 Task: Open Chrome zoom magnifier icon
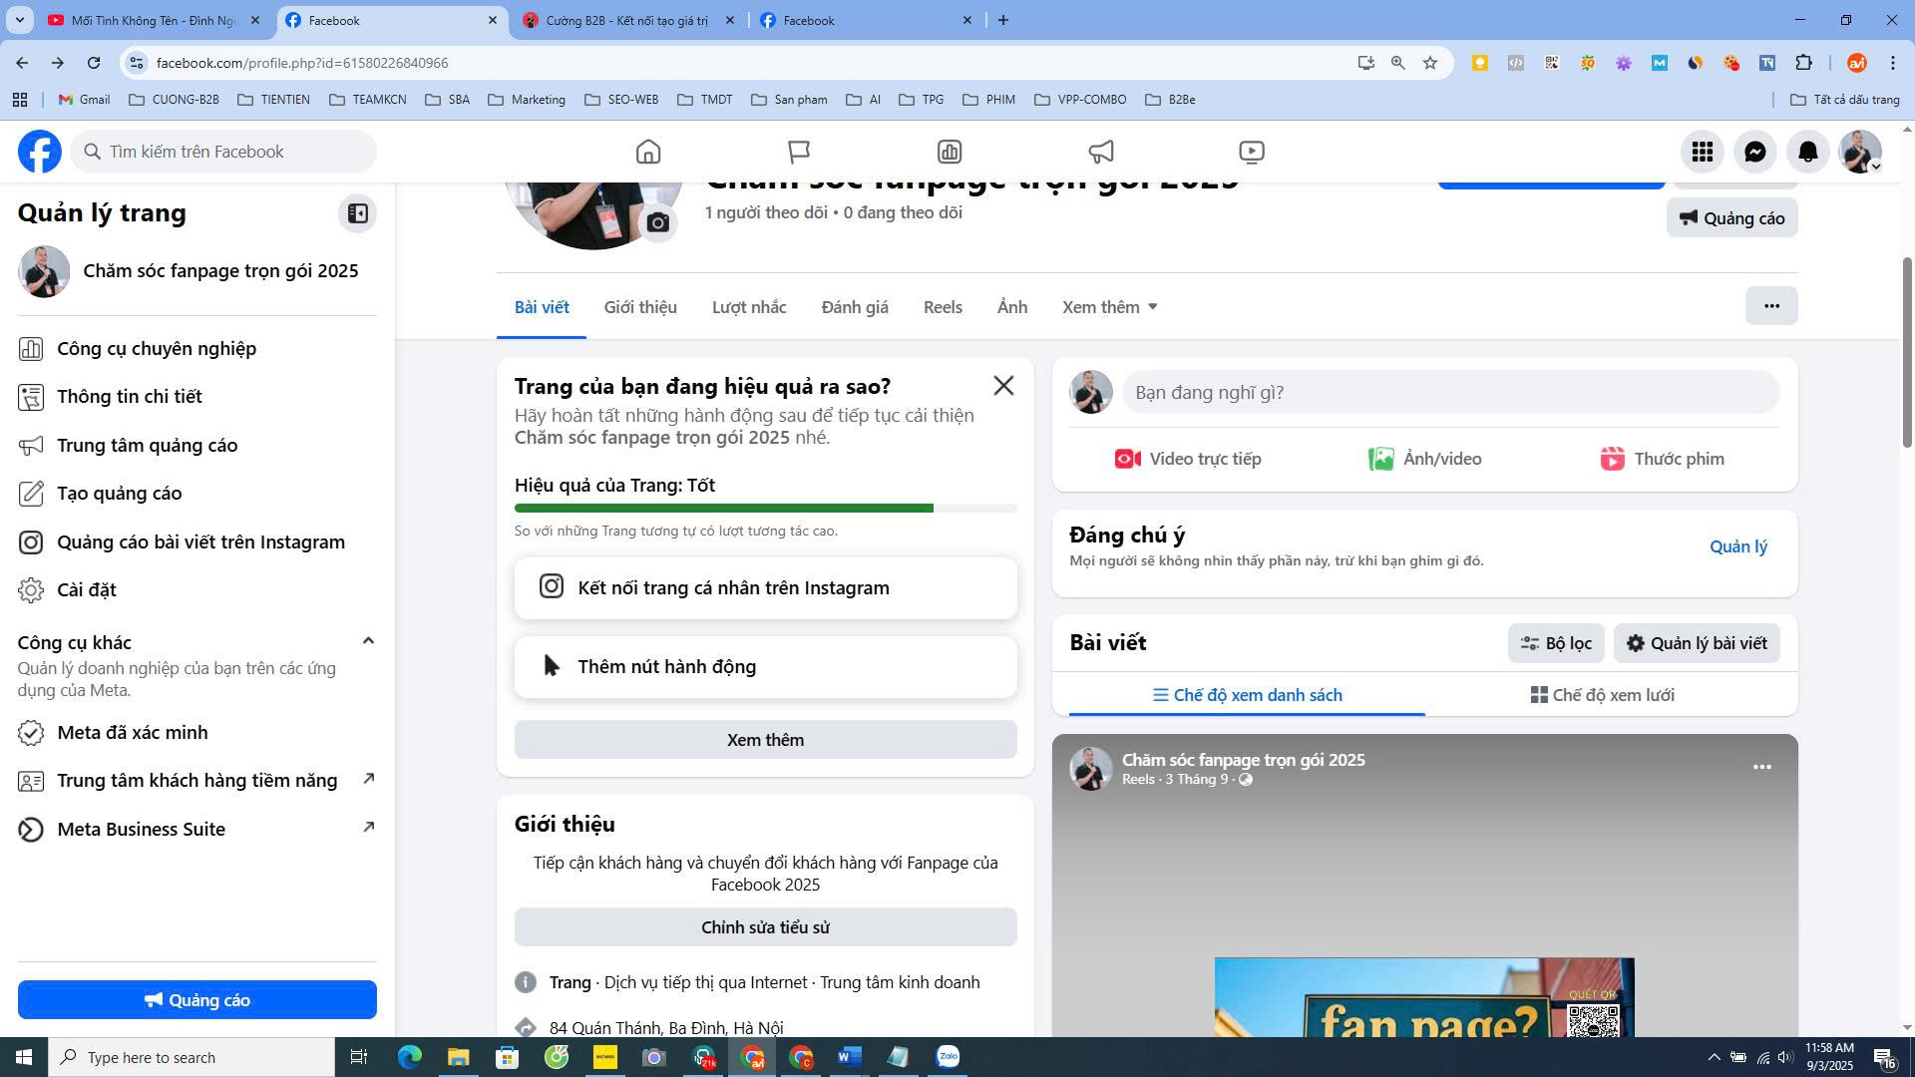(x=1398, y=63)
